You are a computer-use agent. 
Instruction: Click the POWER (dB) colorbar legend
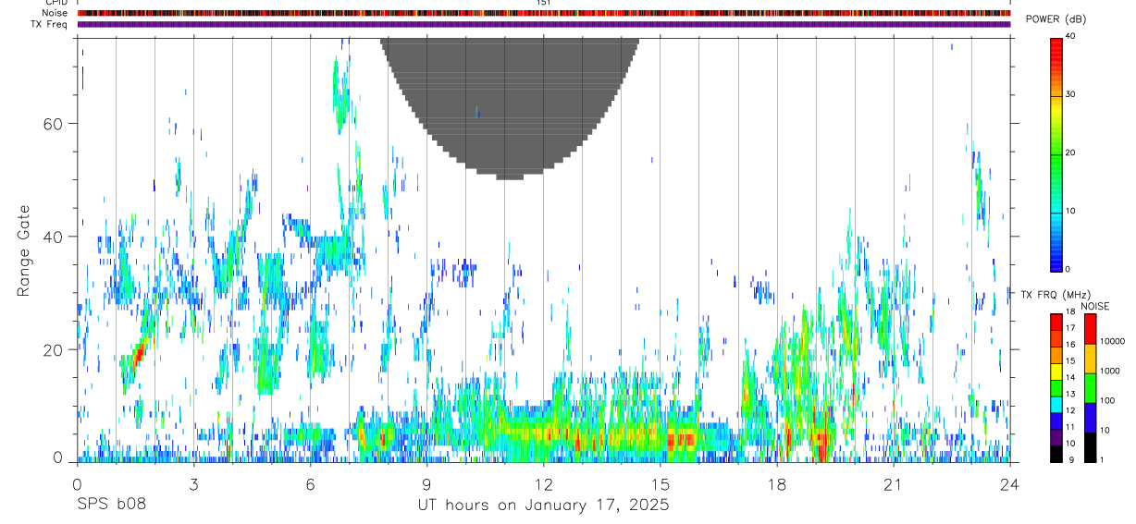click(1056, 153)
